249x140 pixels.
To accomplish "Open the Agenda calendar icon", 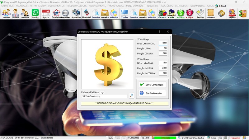I will [x=46, y=13].
